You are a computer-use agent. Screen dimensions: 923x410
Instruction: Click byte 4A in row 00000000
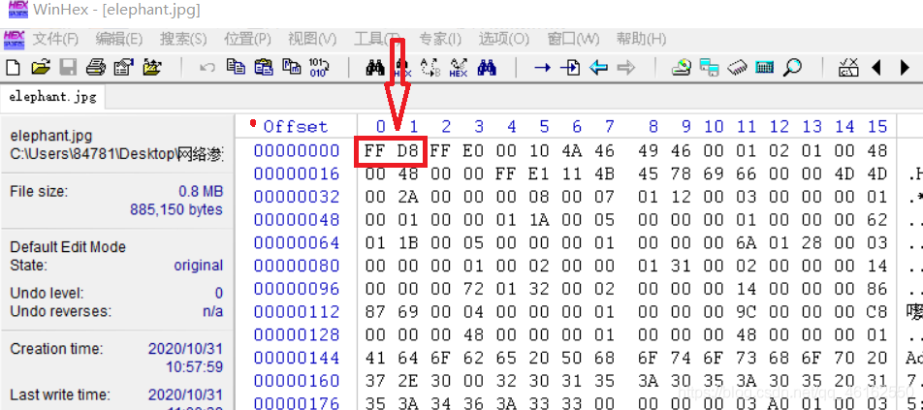point(571,151)
